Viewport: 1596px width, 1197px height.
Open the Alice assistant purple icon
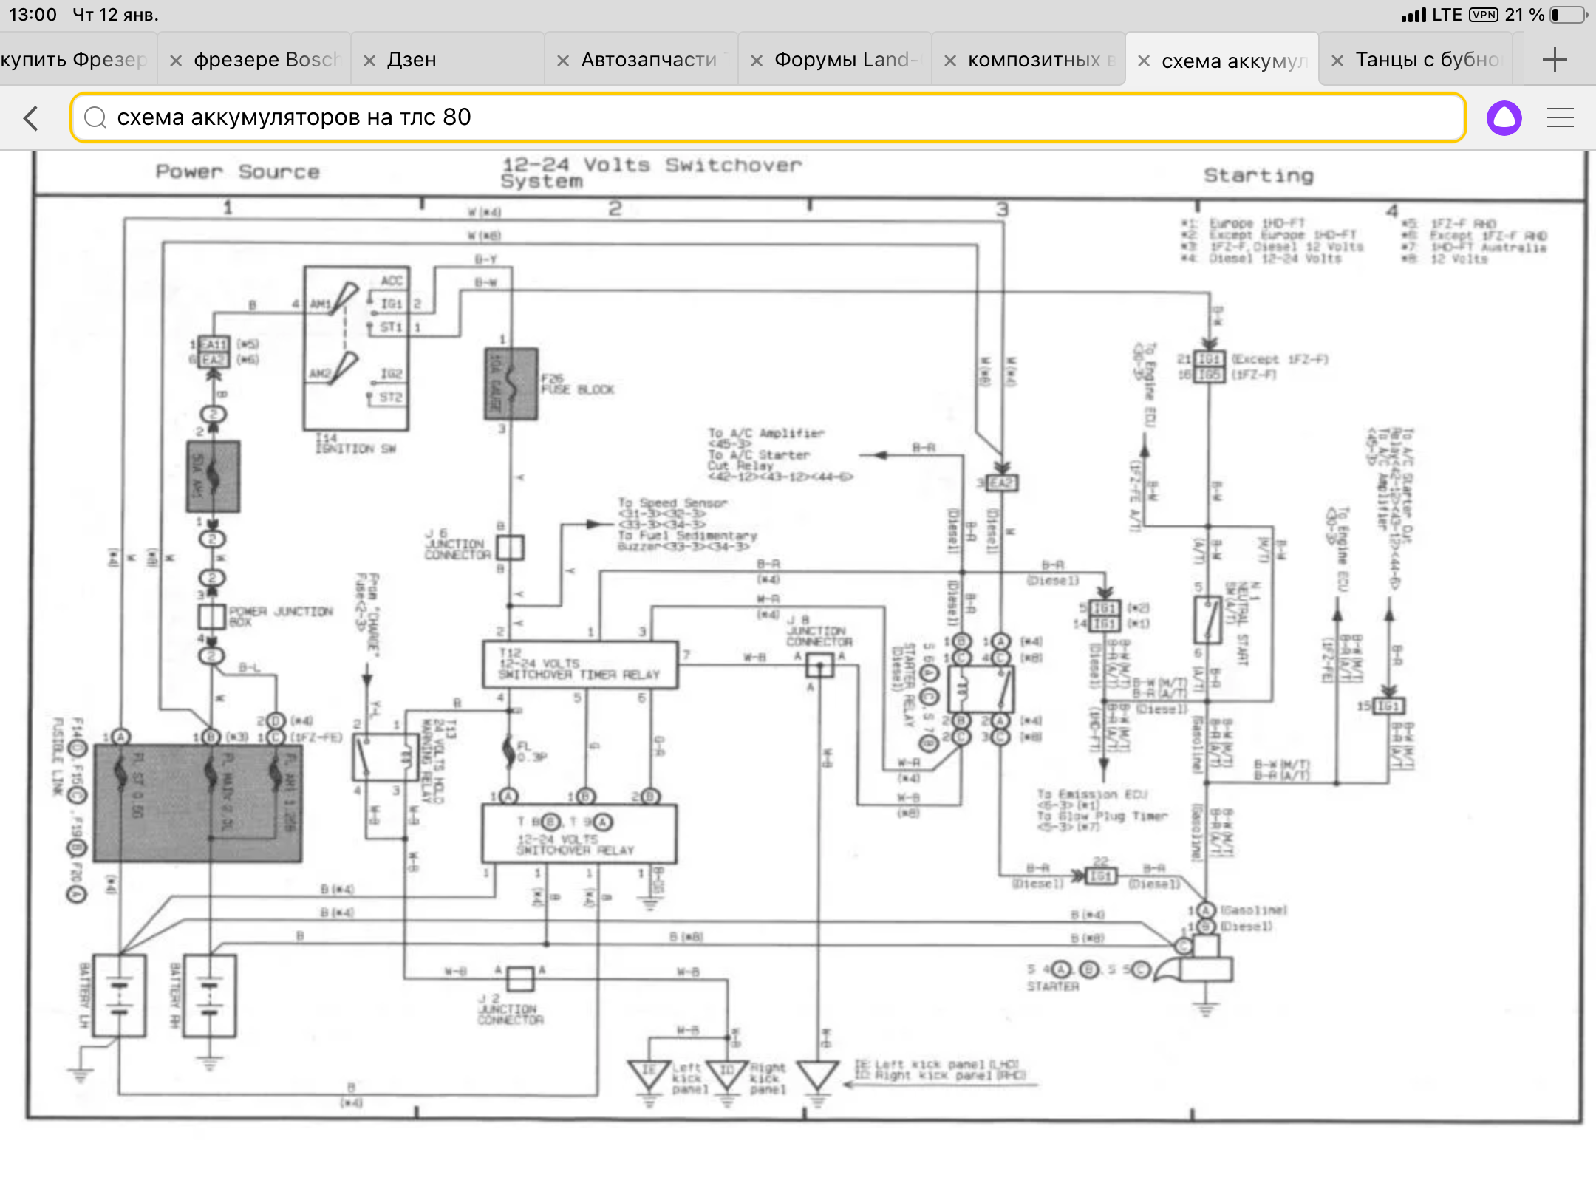pos(1504,118)
